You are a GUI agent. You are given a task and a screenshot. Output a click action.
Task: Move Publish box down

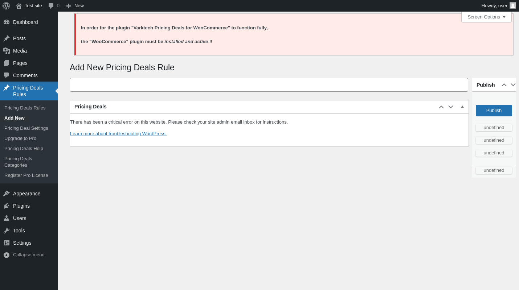click(x=513, y=85)
